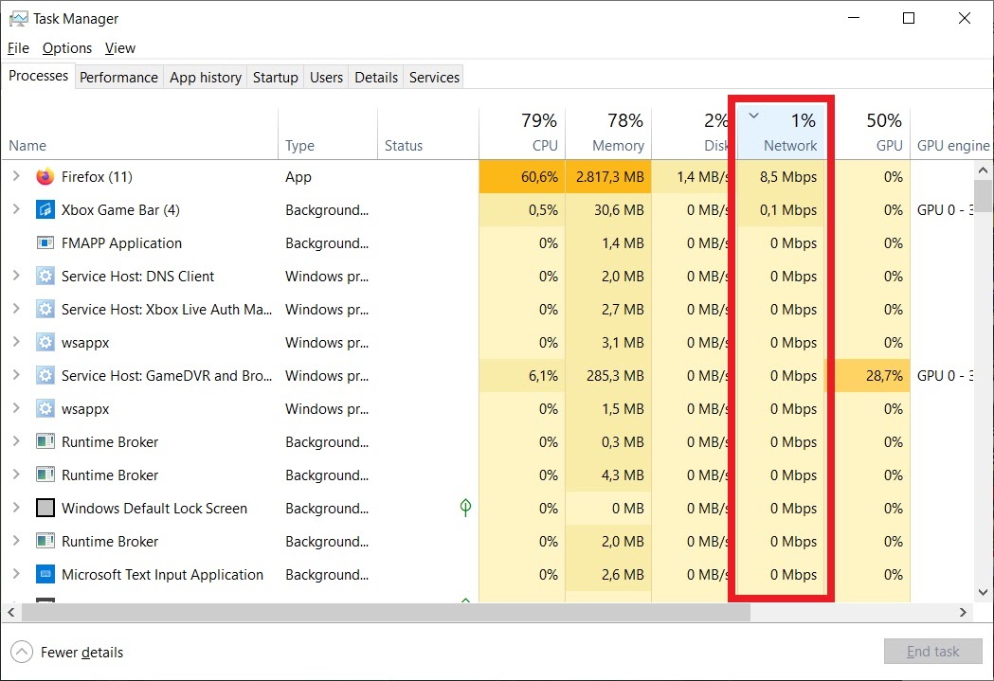Switch to the Performance tab
Viewport: 994px width, 681px height.
[118, 78]
